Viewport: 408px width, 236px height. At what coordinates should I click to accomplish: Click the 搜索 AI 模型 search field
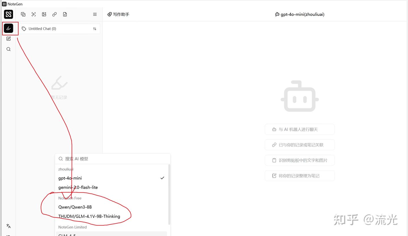113,159
